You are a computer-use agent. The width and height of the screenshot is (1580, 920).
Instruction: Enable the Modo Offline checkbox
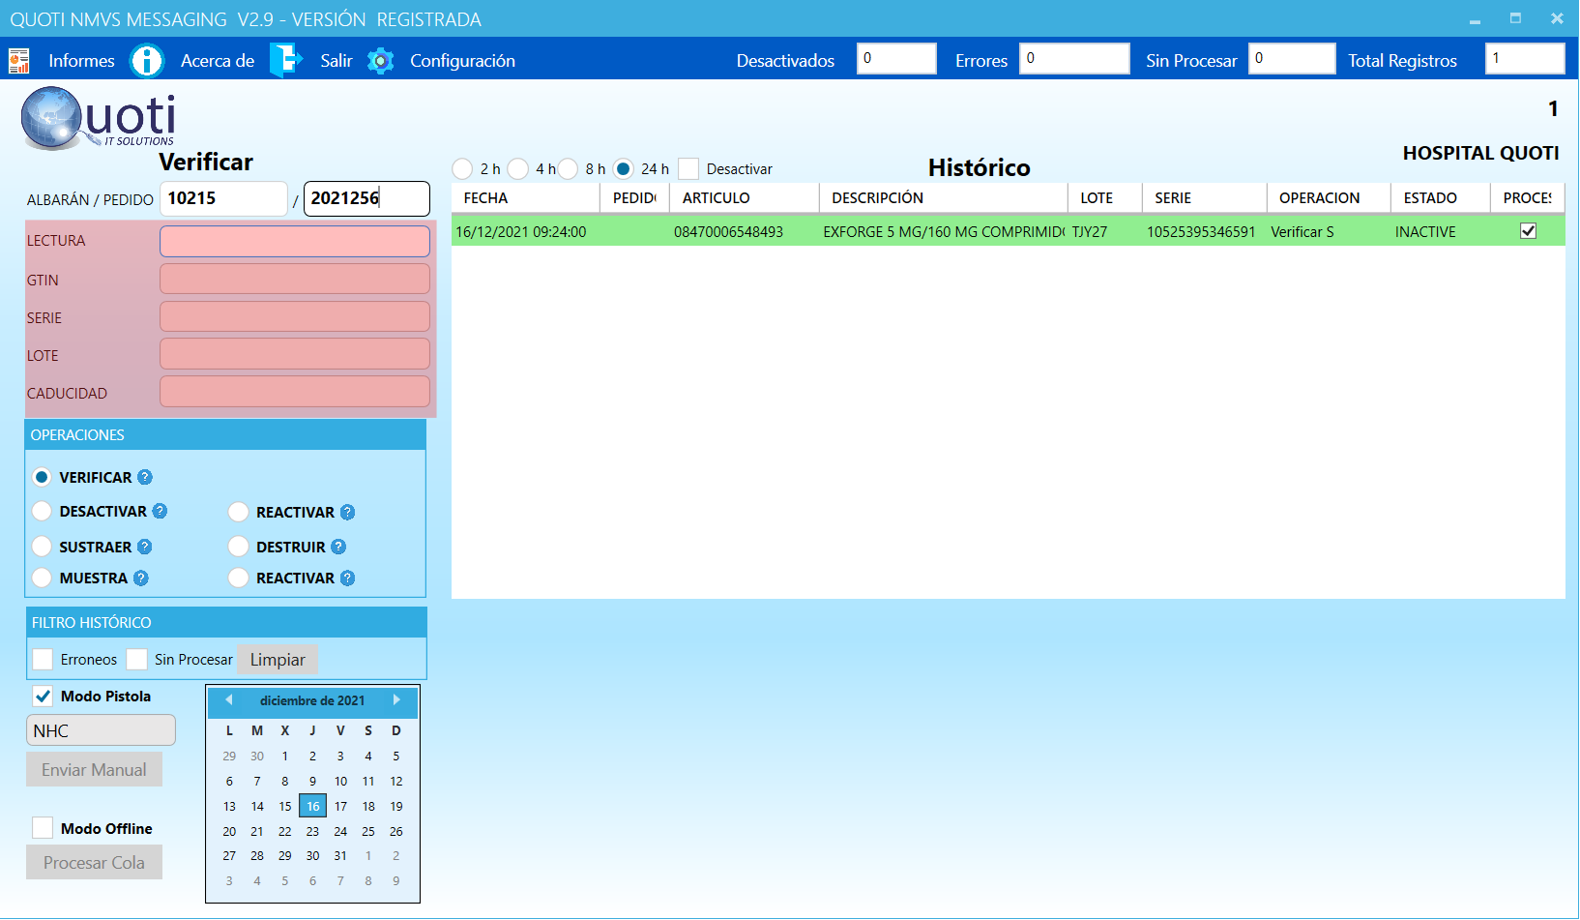click(43, 828)
